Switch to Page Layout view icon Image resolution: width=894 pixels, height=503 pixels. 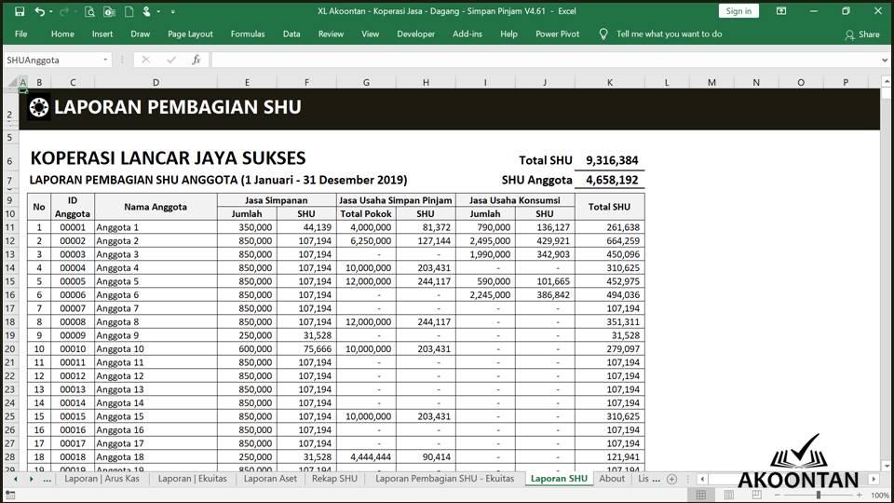(x=728, y=495)
